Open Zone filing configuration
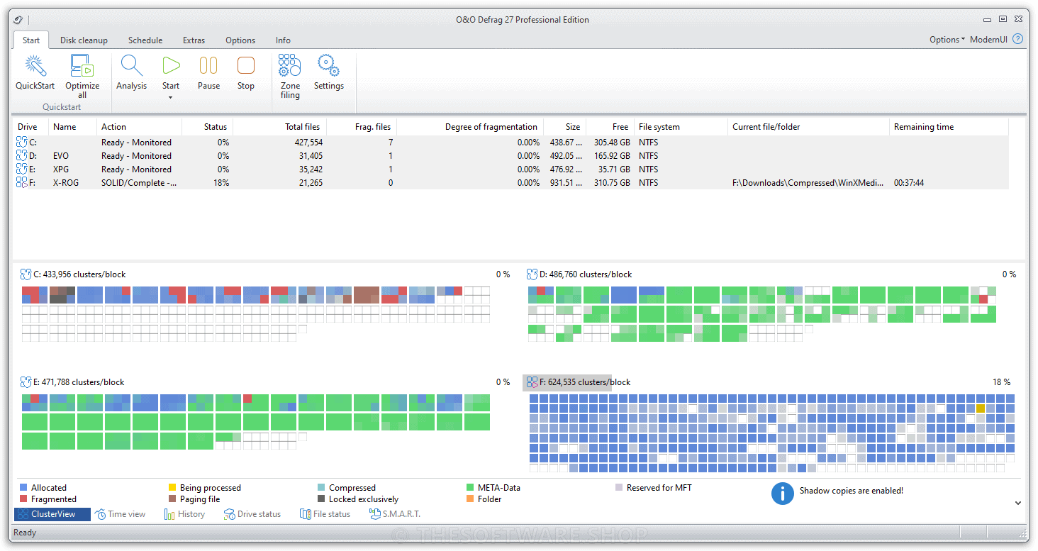1038x551 pixels. (290, 77)
